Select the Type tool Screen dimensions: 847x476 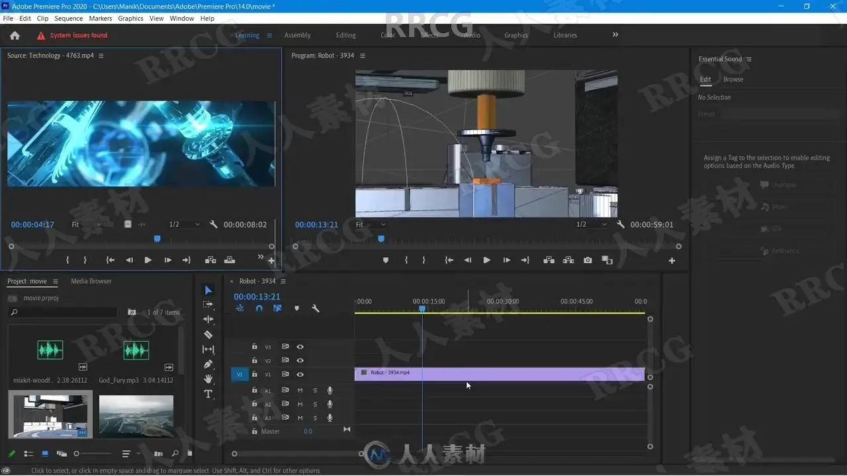pos(208,394)
